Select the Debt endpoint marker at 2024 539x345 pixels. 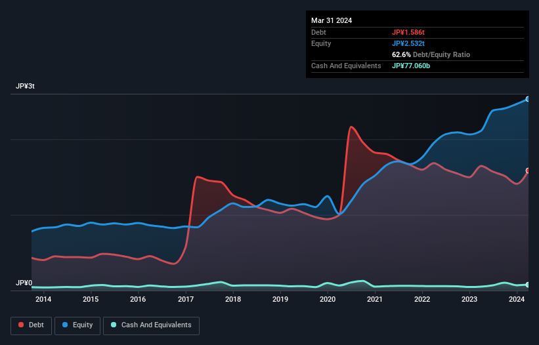click(x=528, y=171)
